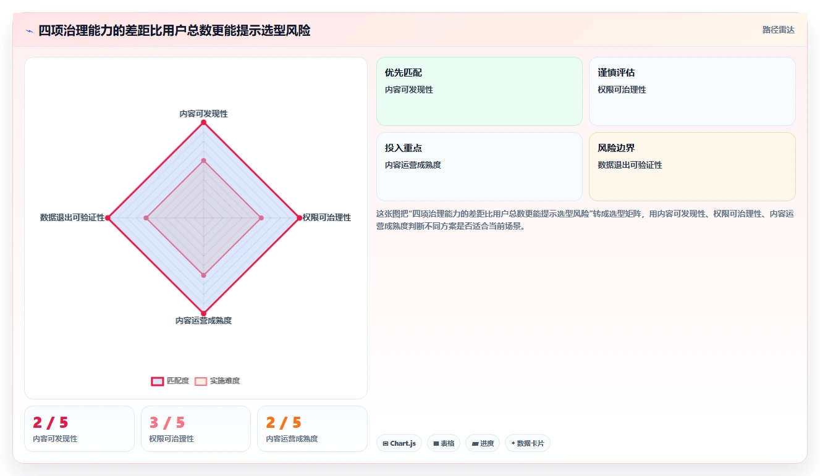Click the Chart.js tag
Image resolution: width=820 pixels, height=476 pixels.
[399, 443]
